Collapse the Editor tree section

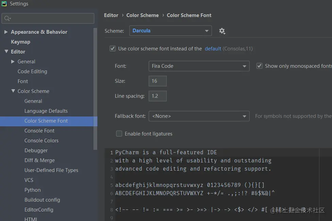(6, 52)
